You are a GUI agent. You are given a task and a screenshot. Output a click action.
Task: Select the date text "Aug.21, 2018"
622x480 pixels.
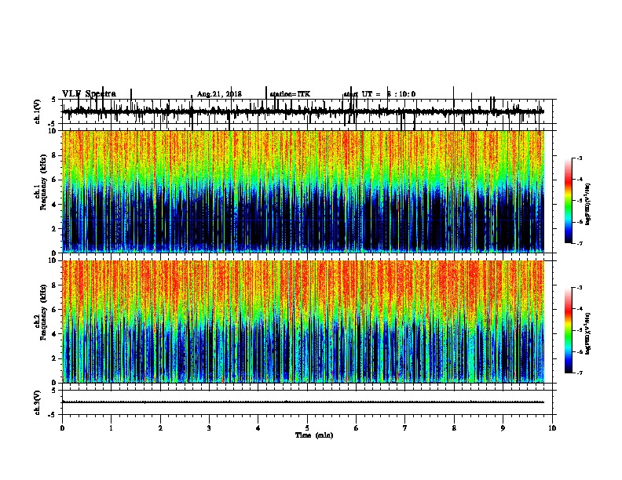pos(219,94)
